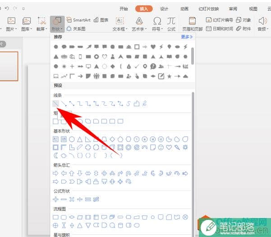Toggle the 形状 shapes dropdown button
This screenshot has height=237, width=271.
pos(57,24)
